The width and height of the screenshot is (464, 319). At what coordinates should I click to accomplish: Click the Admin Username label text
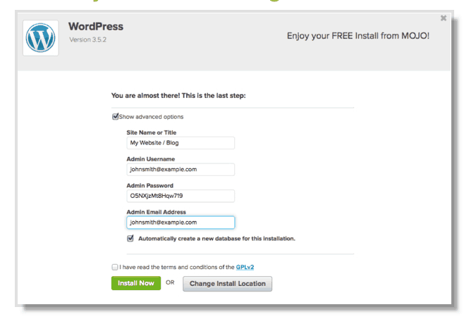tap(151, 159)
